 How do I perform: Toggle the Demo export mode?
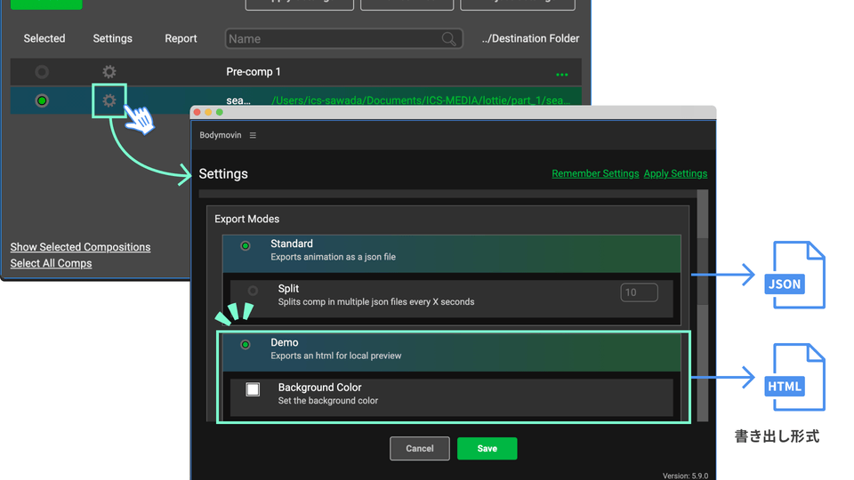(x=246, y=345)
